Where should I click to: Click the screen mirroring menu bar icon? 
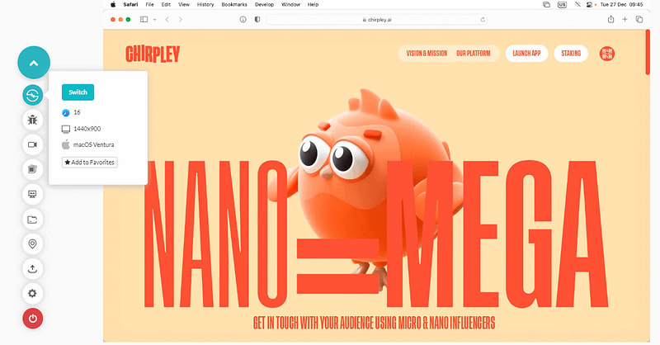[546, 5]
